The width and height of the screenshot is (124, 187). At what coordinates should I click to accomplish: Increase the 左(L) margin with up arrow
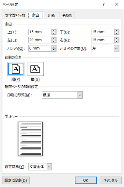[54, 39]
